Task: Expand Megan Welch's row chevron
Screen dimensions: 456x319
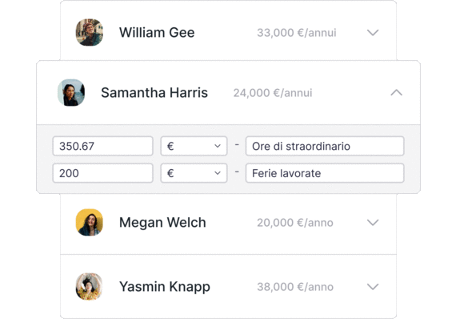Action: coord(373,223)
